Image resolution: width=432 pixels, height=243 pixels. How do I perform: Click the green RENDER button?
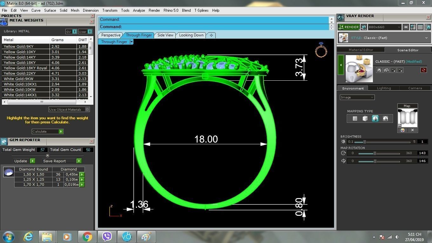(348, 27)
